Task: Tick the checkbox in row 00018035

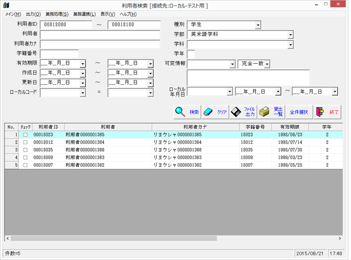Action: coord(25,150)
